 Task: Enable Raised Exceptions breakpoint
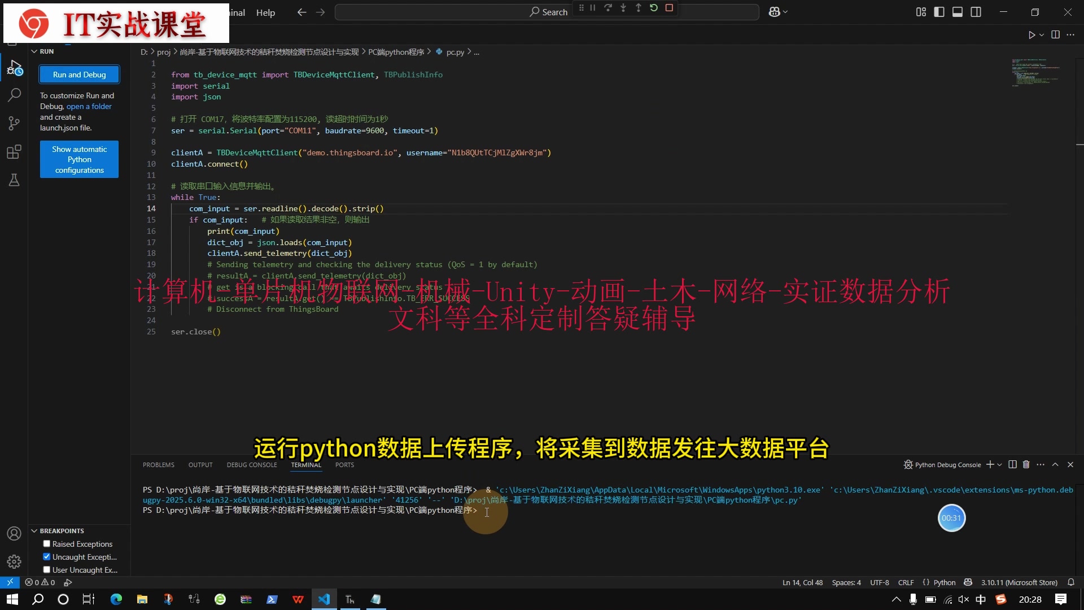[47, 544]
